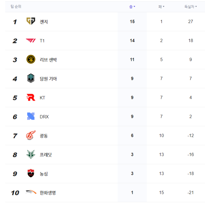Click the Kwangdong Freecs team logo
Viewport: 205px width, 203px height.
coord(31,136)
